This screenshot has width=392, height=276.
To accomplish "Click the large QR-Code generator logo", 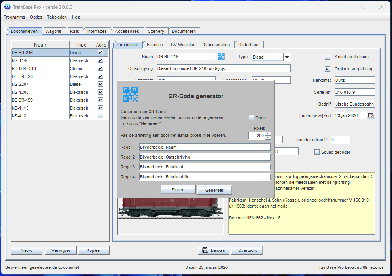I will [130, 95].
